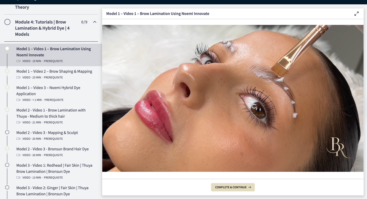367x199 pixels.
Task: Click the arrow icon in Complete & Continue
Action: point(249,187)
